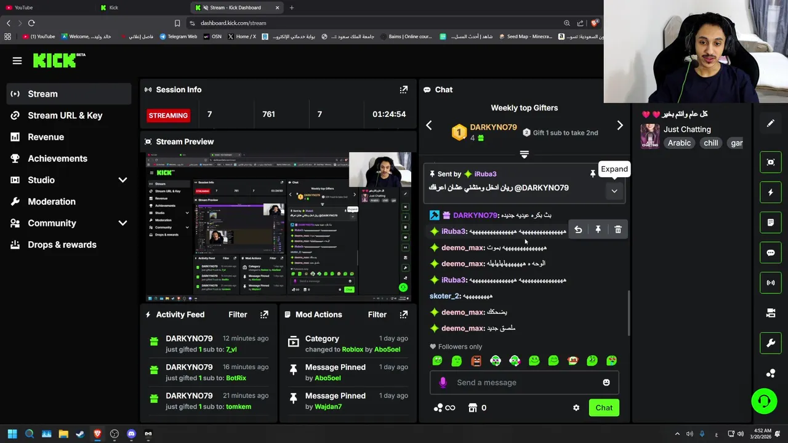Open user 7_vl from the activity feed
Screen dimensions: 788x443
pos(231,349)
